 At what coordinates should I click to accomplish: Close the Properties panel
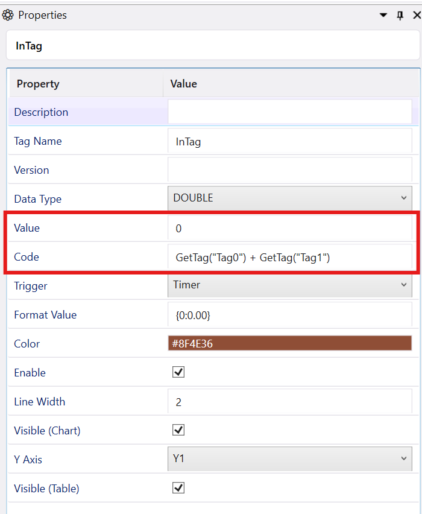417,15
